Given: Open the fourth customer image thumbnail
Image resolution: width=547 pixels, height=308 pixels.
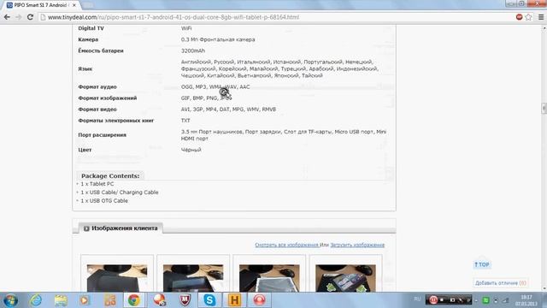Looking at the screenshot, I should coord(345,278).
